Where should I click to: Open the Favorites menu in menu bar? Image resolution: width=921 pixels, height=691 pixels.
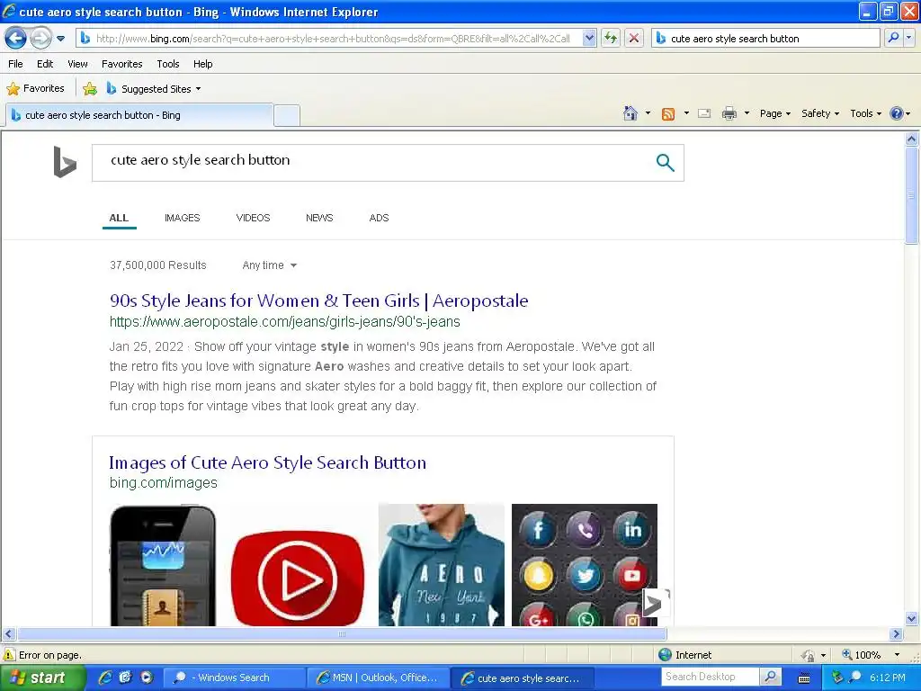pos(121,64)
